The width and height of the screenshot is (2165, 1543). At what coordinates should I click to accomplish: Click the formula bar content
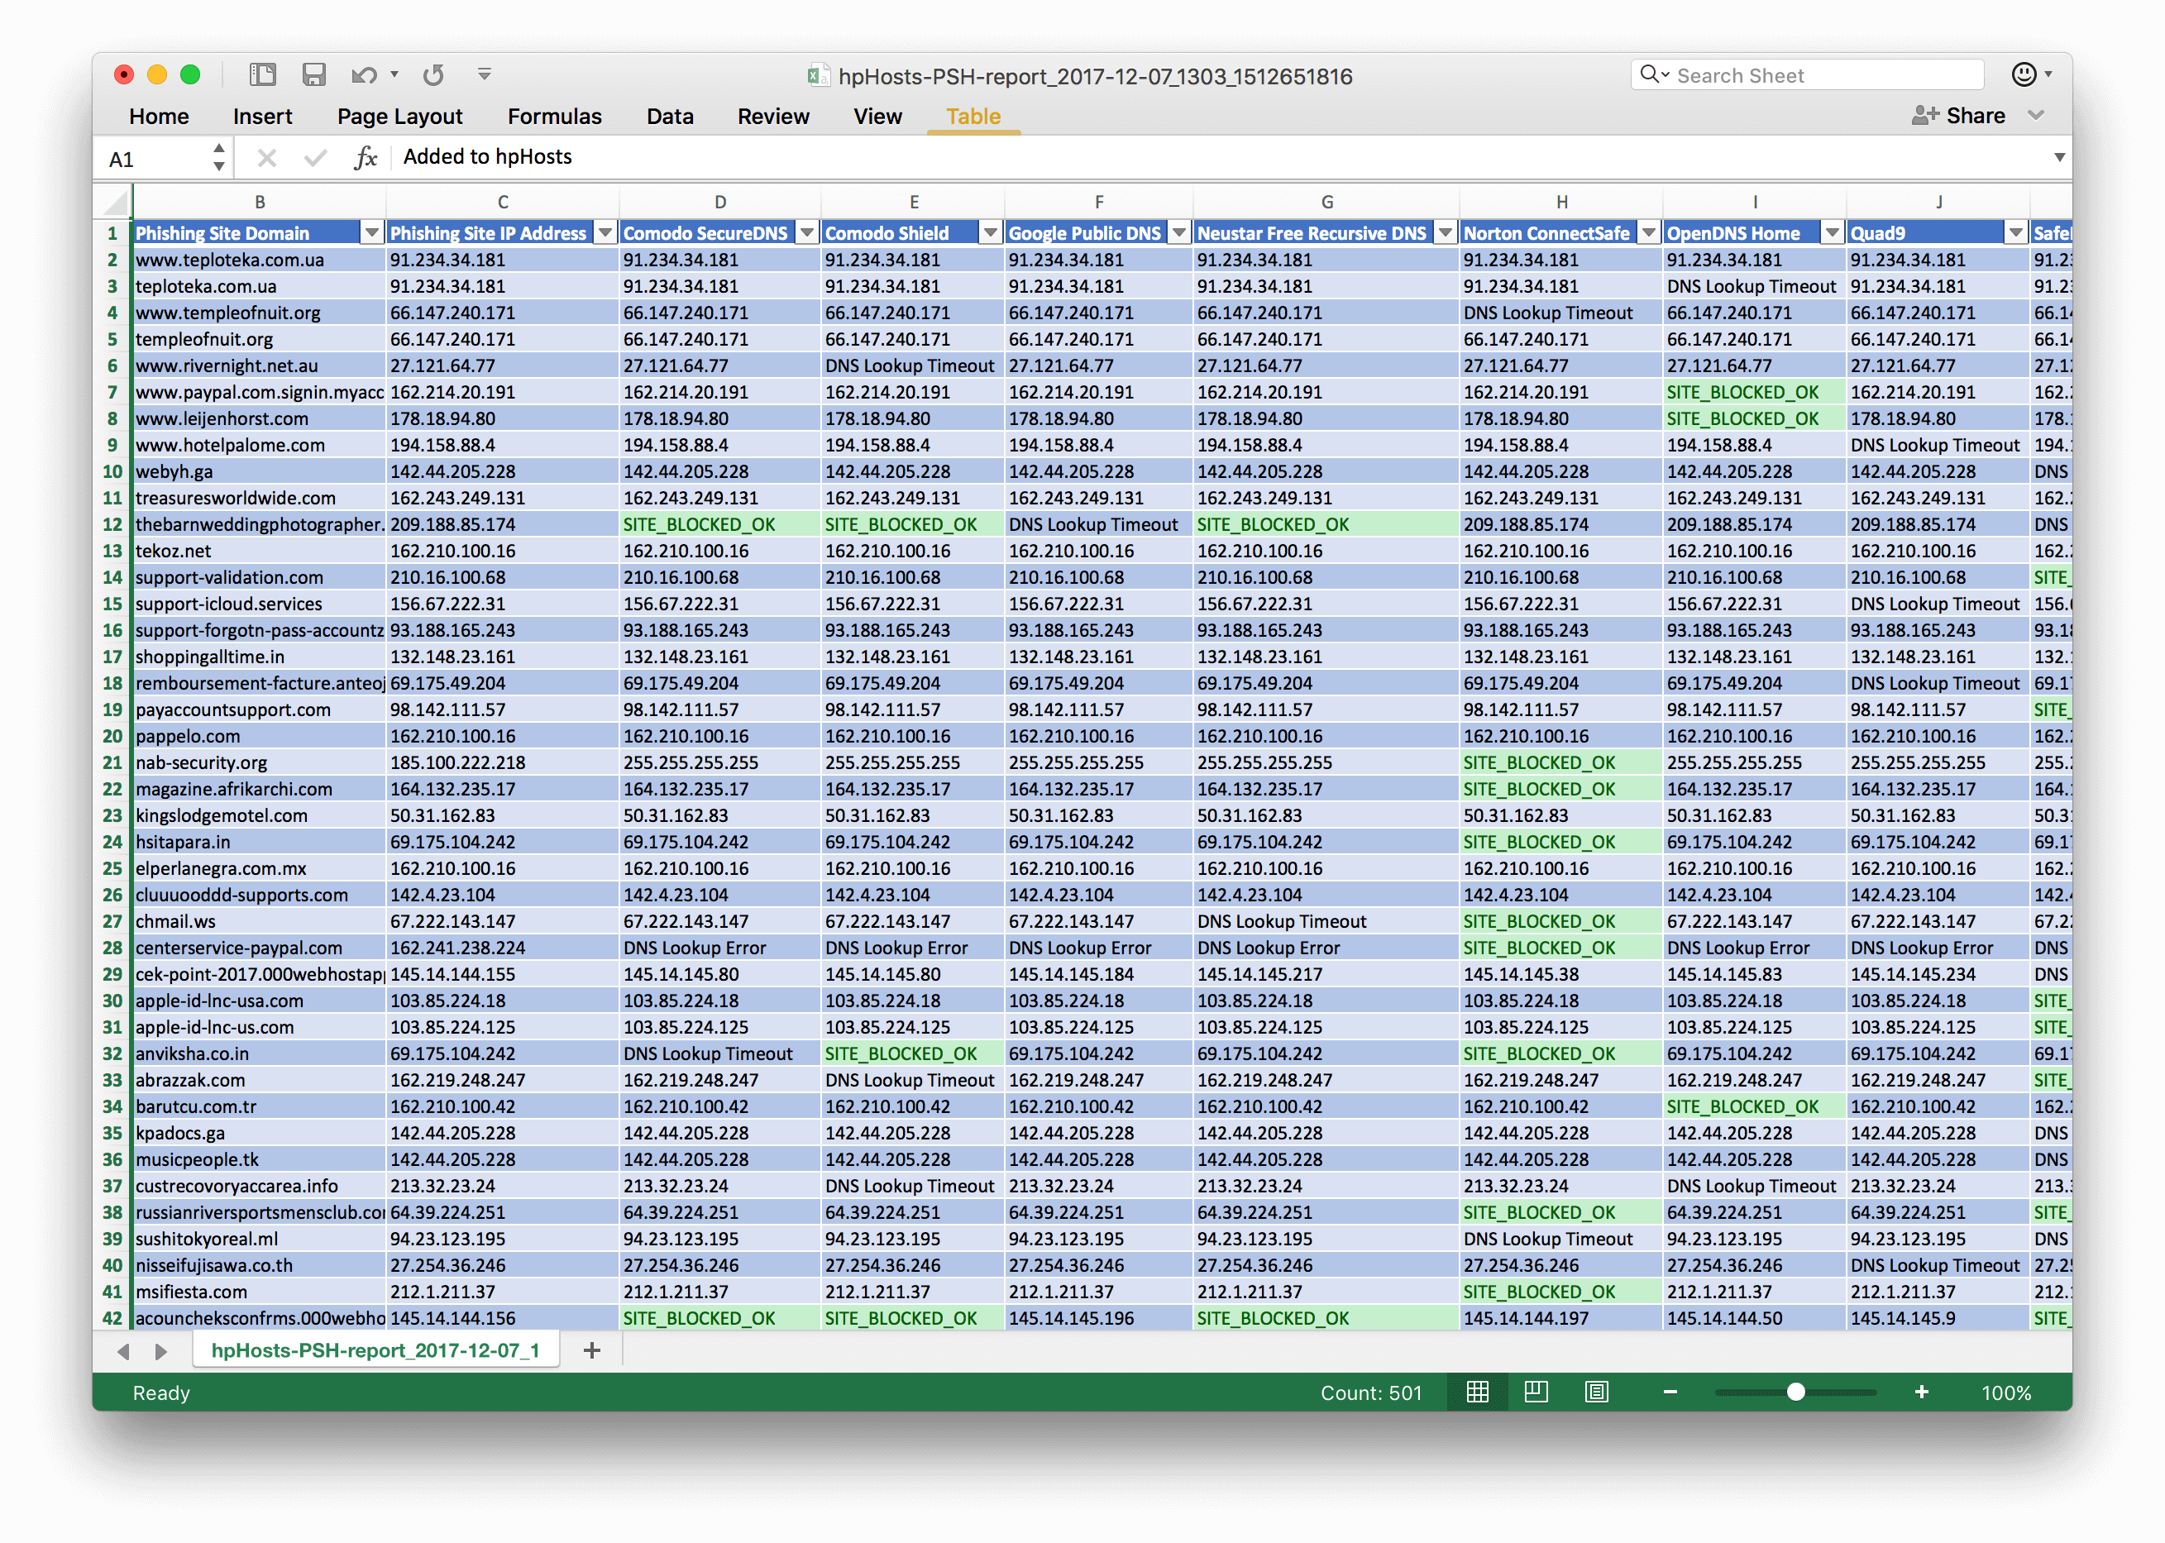coord(487,157)
